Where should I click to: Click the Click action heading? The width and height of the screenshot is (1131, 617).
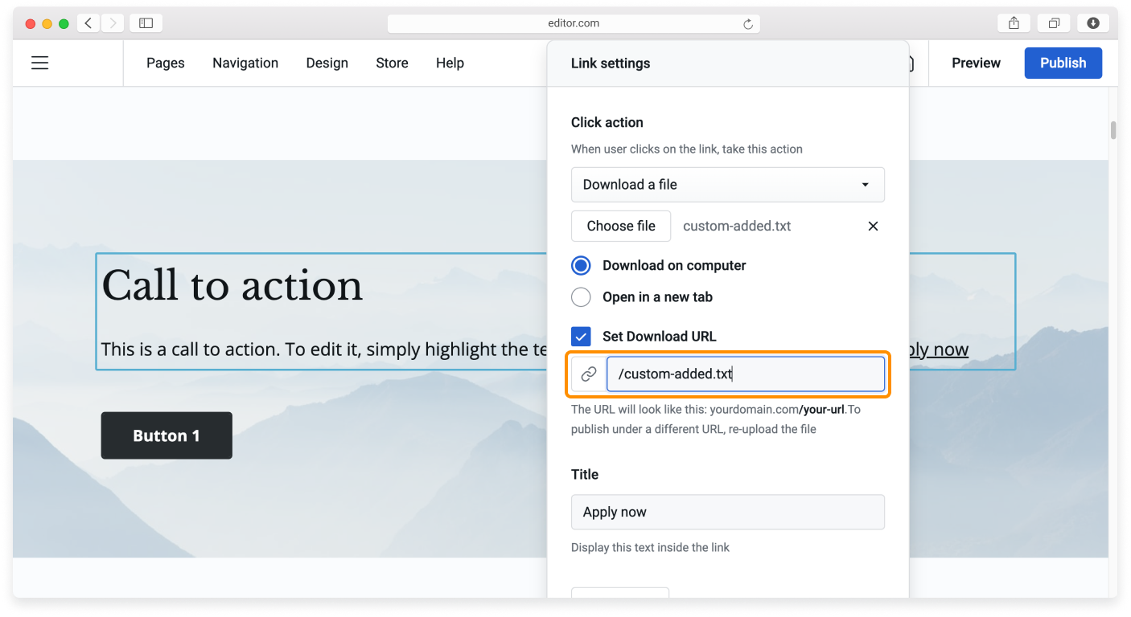607,122
